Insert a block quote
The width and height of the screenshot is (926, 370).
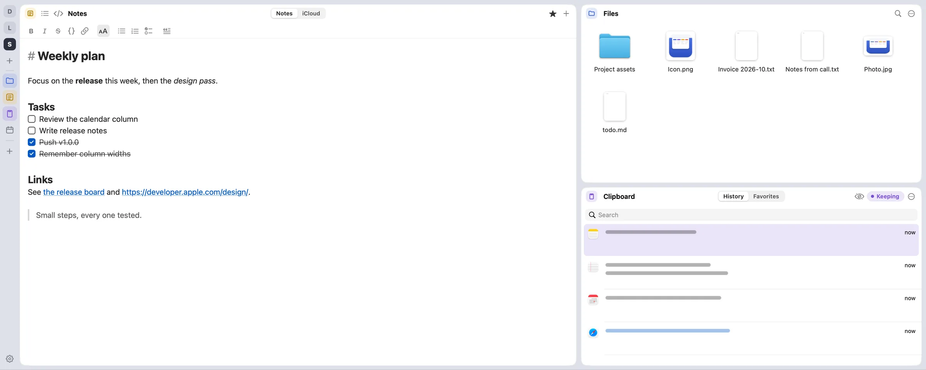tap(167, 31)
